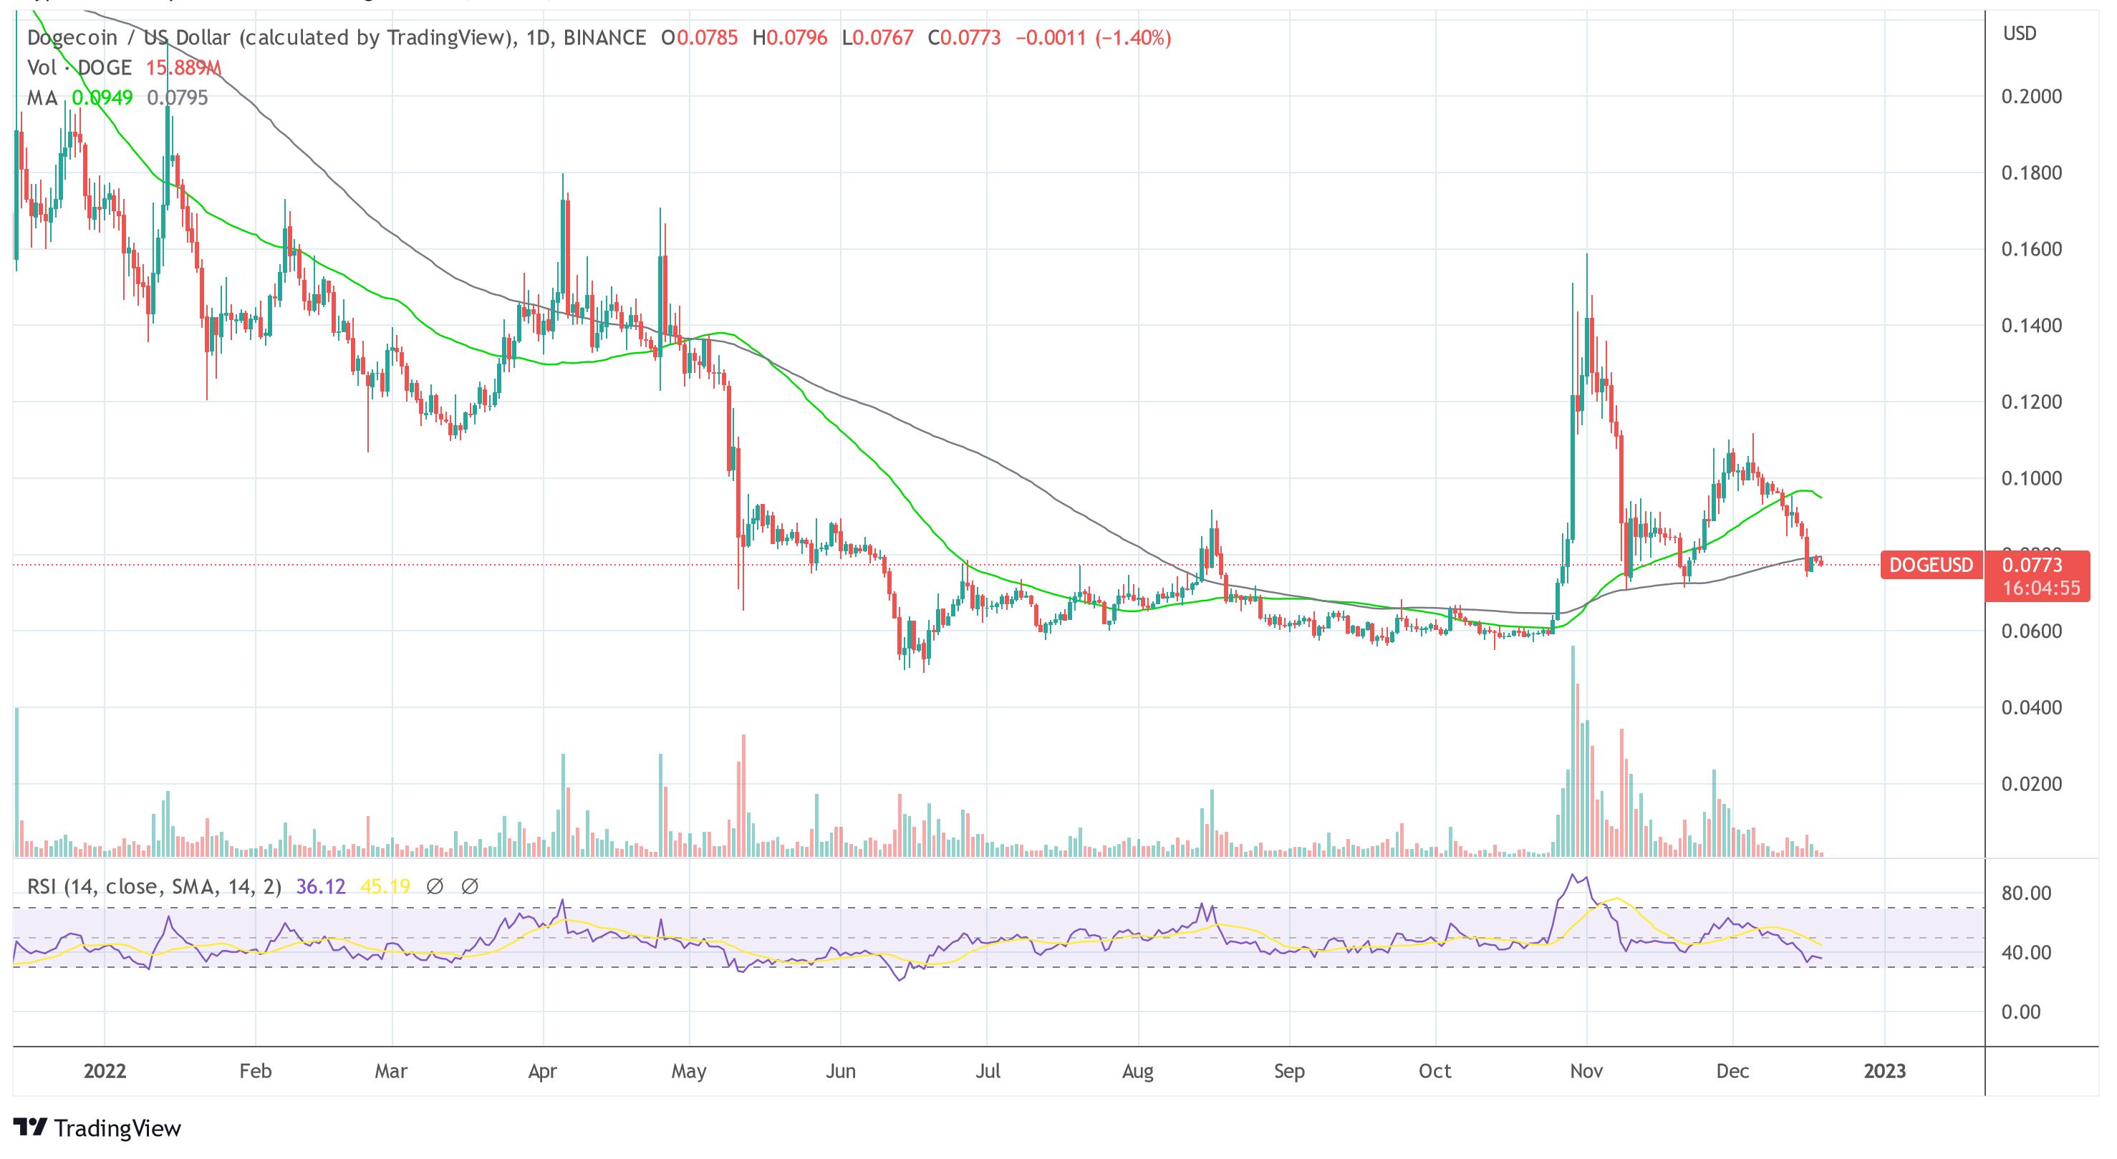Click the open price O0.0785

coord(700,38)
